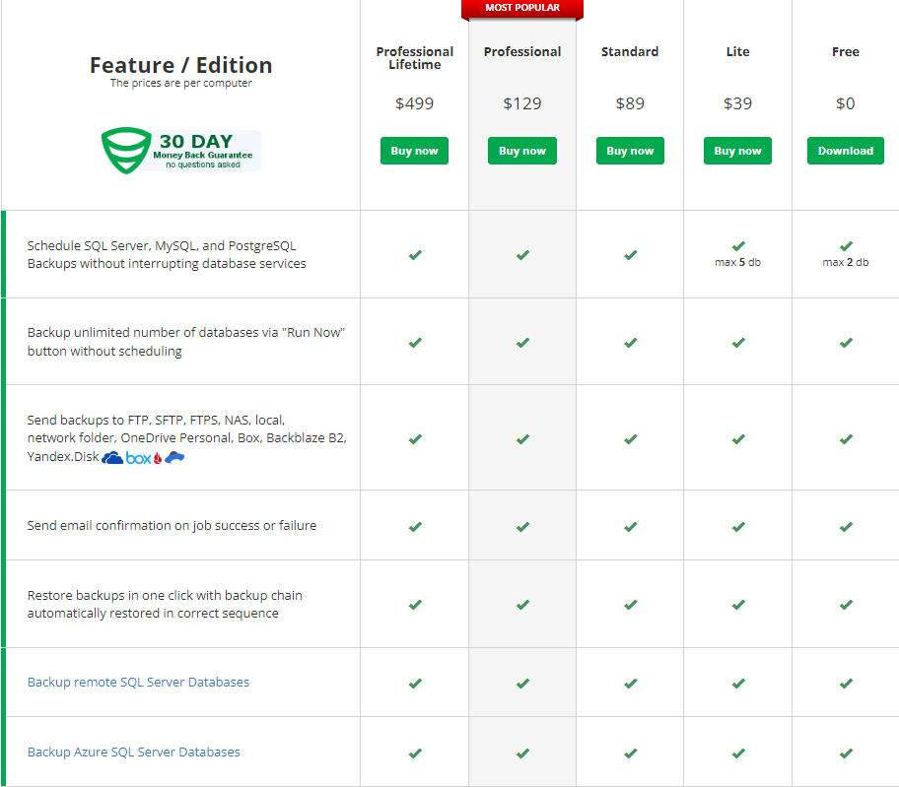The width and height of the screenshot is (899, 787).
Task: Click the red Backblaze flame icon
Action: point(157,458)
